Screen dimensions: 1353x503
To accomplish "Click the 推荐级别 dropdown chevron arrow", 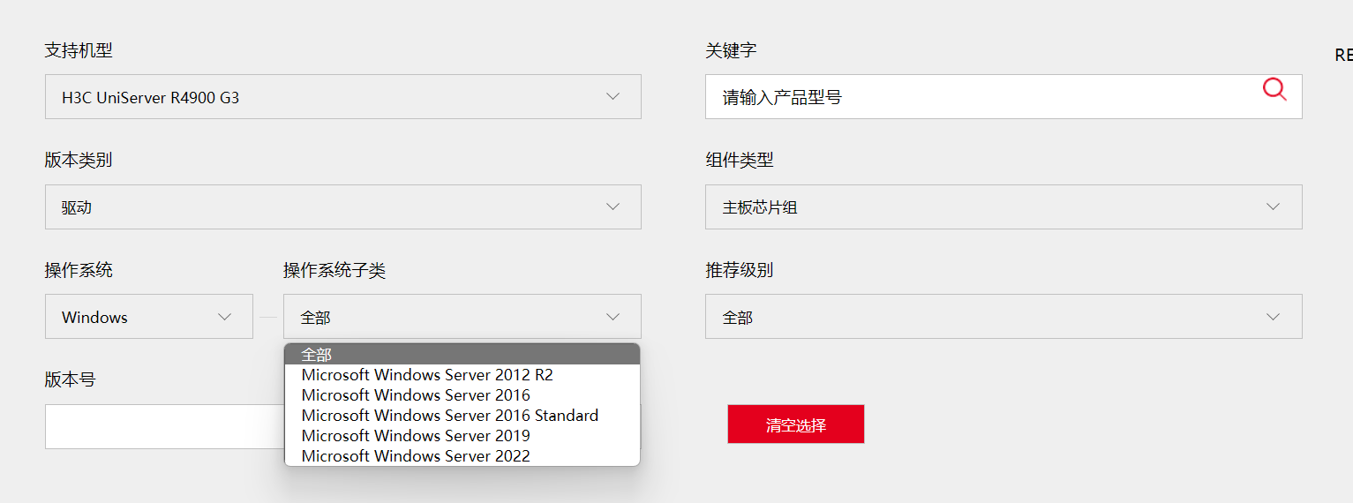I will pyautogui.click(x=1273, y=317).
